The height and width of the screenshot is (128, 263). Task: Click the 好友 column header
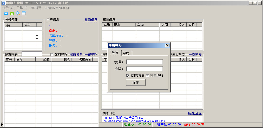click(x=25, y=59)
